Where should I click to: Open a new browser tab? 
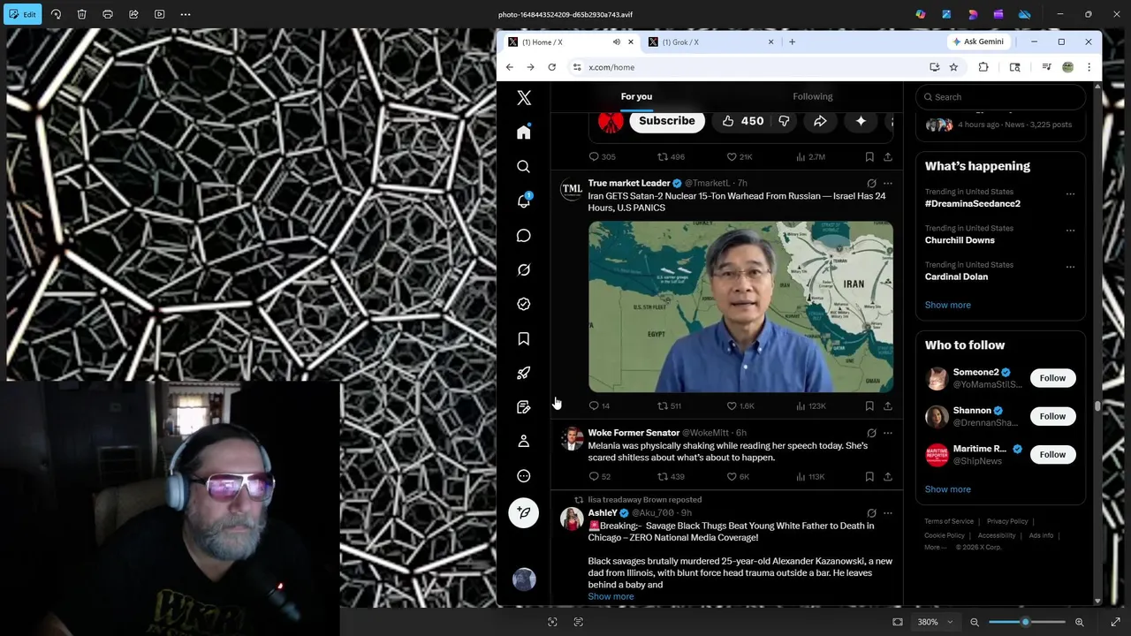(x=792, y=42)
